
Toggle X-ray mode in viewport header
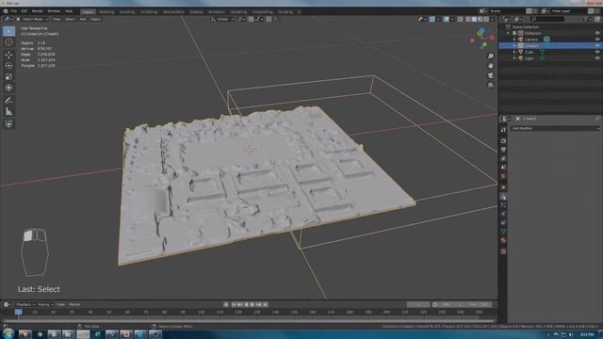pos(461,19)
